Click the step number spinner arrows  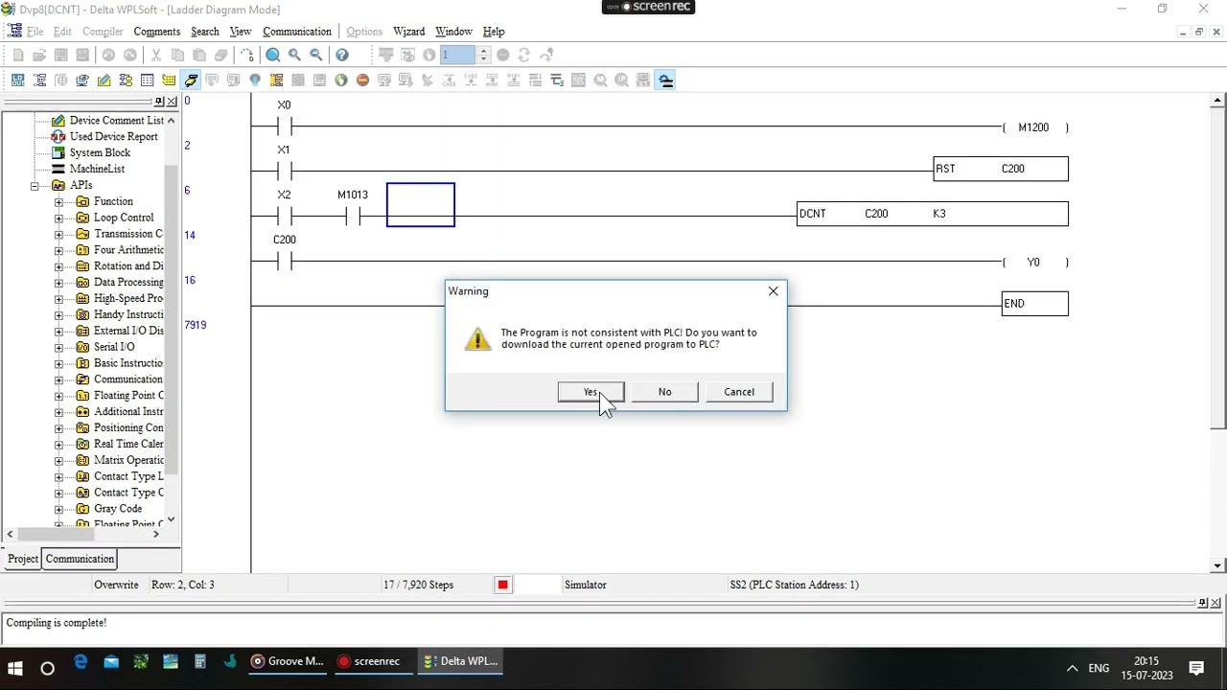(483, 55)
